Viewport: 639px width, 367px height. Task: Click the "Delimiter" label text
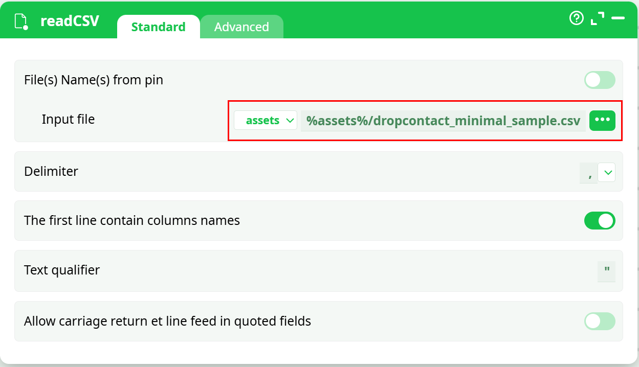(x=51, y=171)
